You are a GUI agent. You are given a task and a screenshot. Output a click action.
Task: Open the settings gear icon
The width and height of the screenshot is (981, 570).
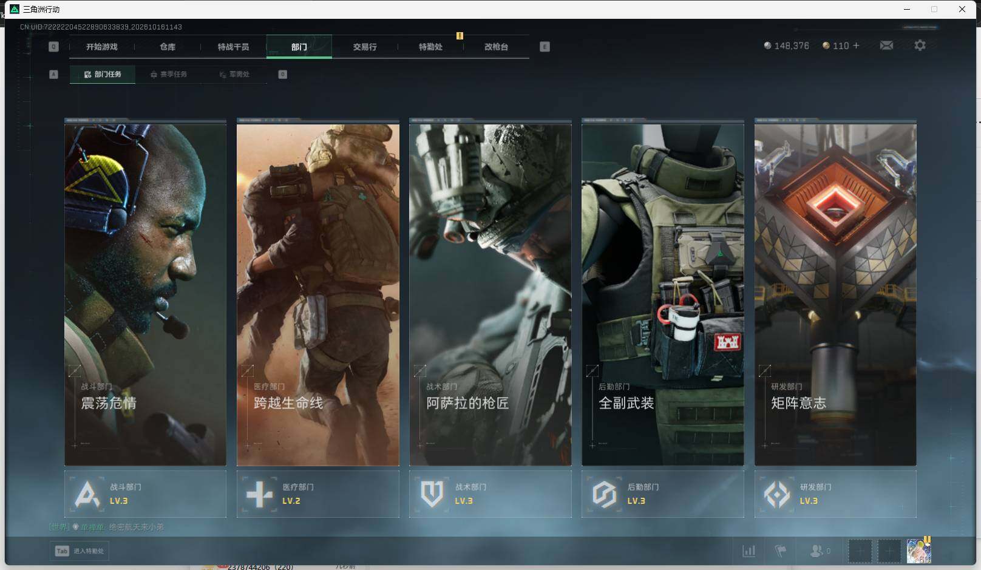coord(920,46)
